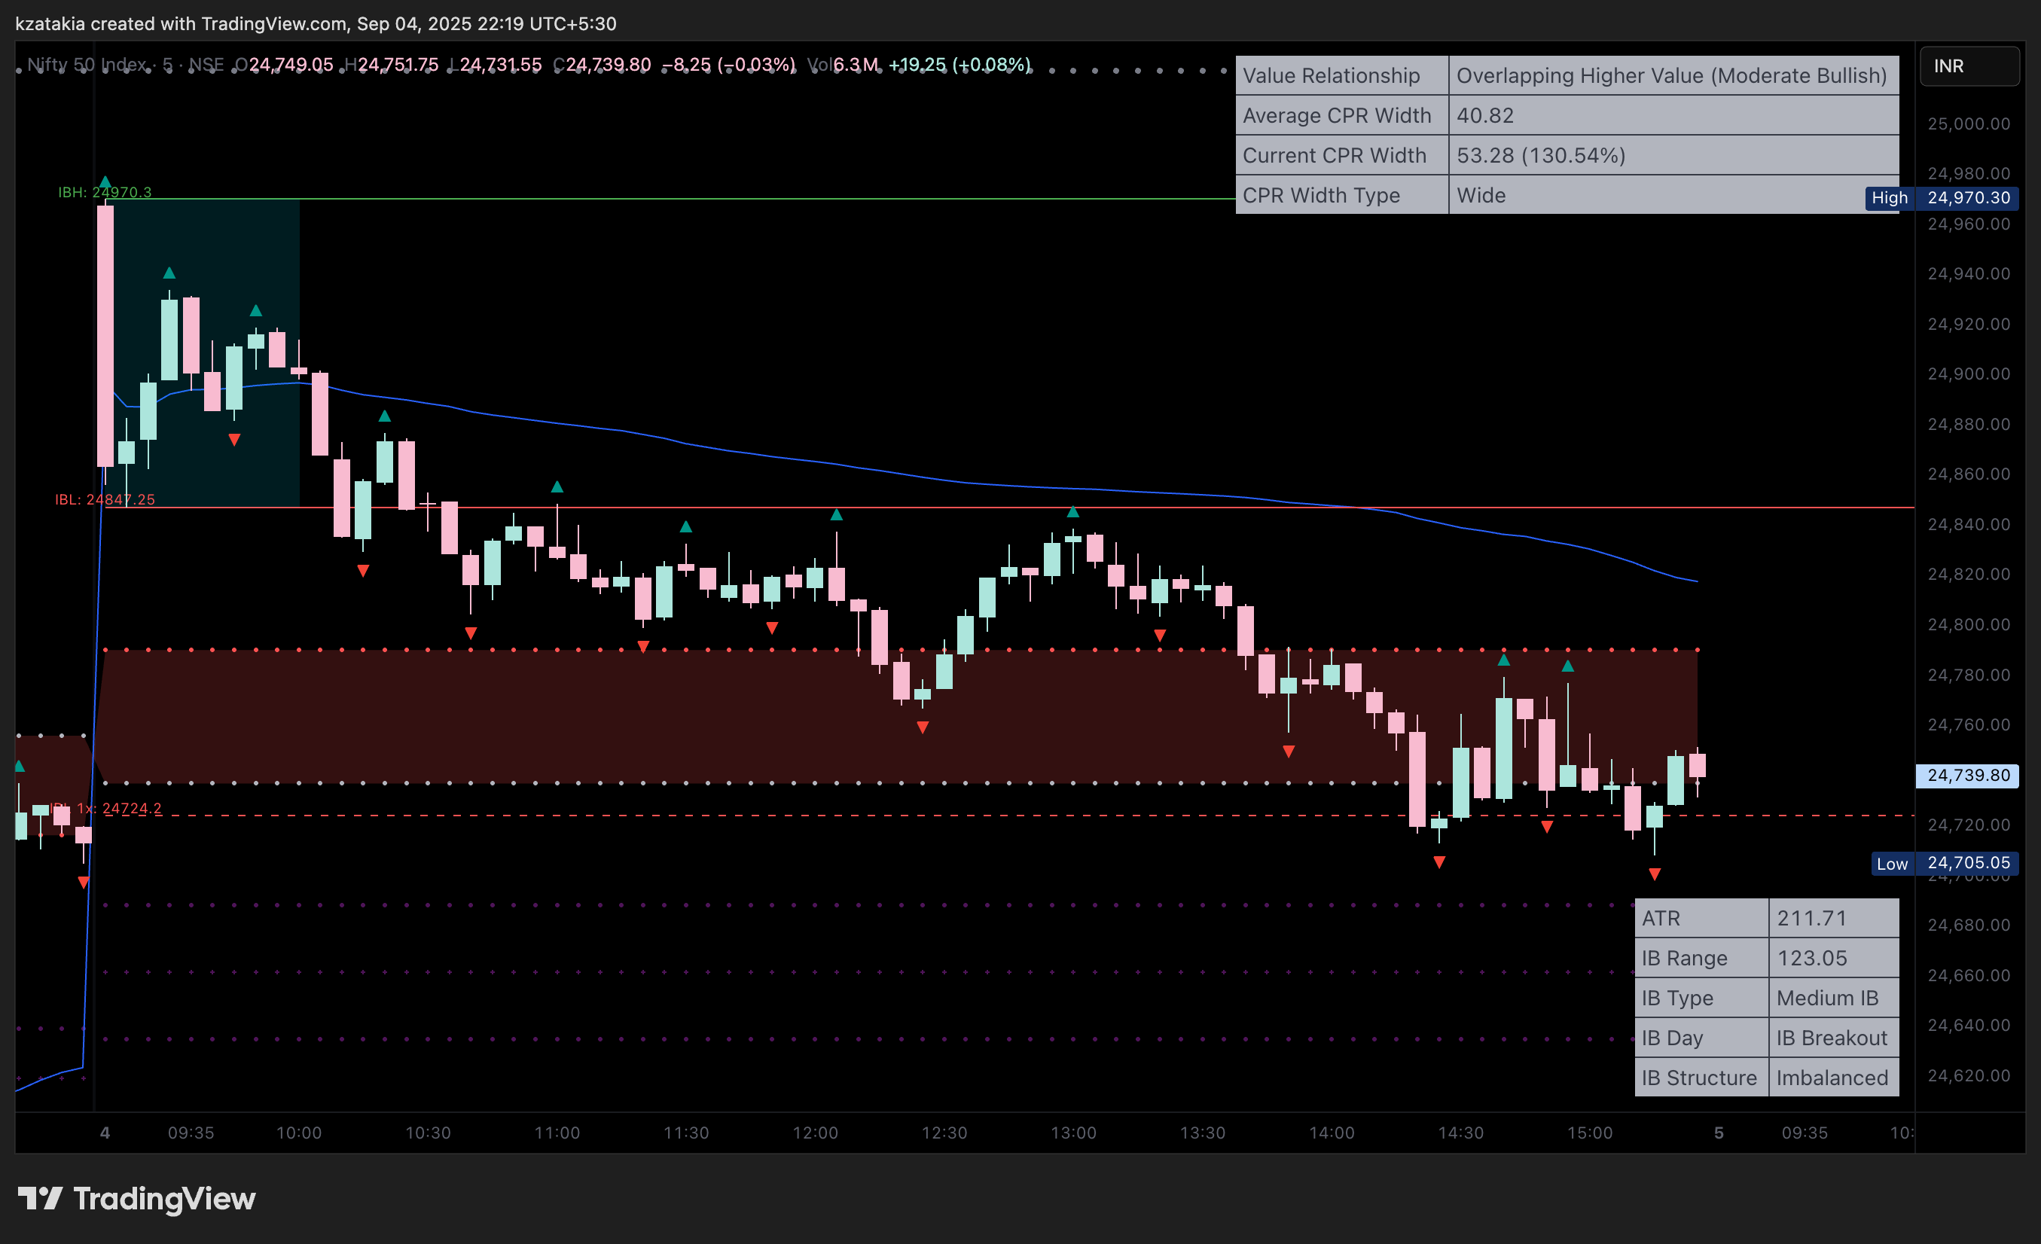Viewport: 2041px width, 1244px height.
Task: Select the Current CPR Width cell
Action: 1342,155
